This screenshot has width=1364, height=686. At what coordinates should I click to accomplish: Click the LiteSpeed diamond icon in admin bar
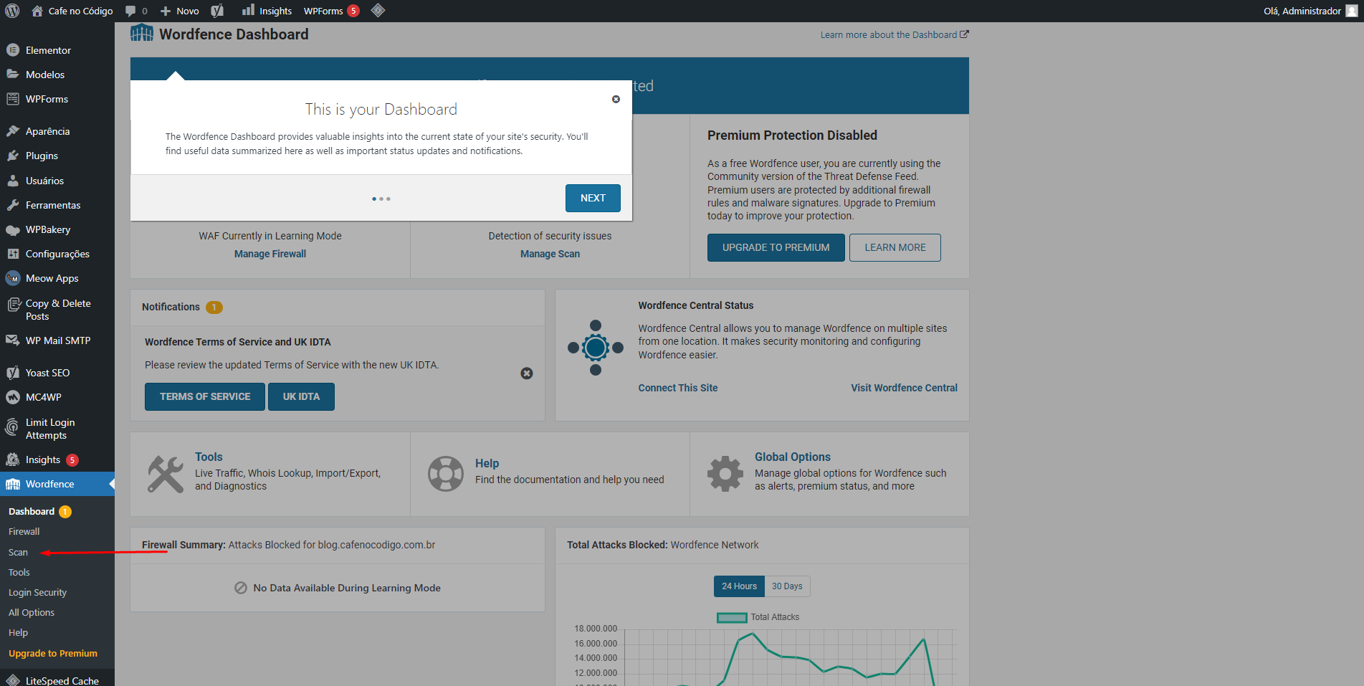tap(378, 10)
